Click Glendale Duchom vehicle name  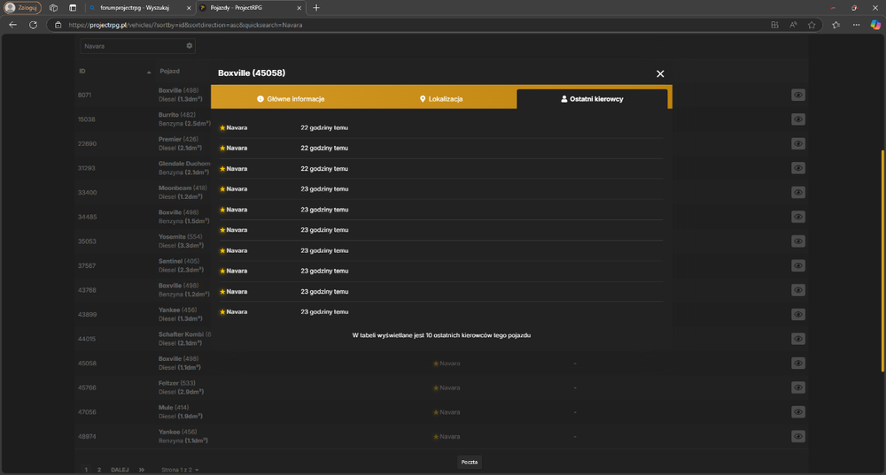[184, 164]
